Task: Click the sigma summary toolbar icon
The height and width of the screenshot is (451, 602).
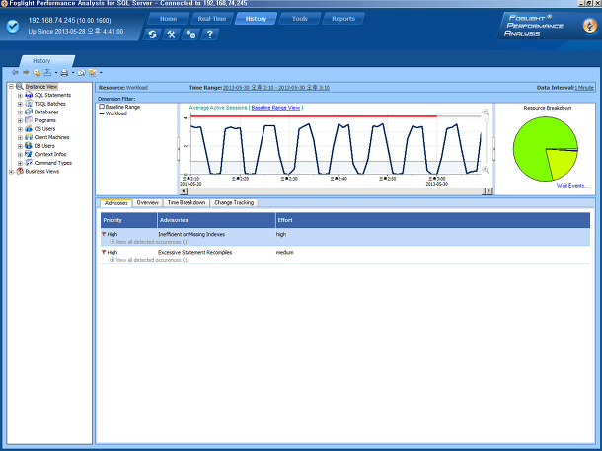Action: tap(47, 72)
